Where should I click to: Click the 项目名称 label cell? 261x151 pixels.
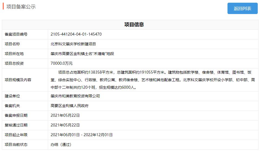tap(25, 44)
